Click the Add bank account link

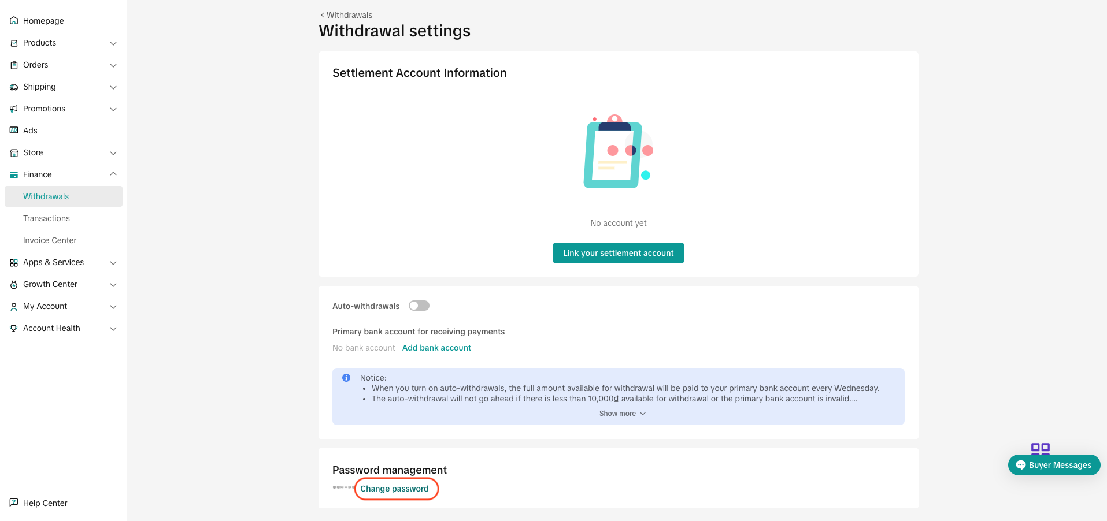436,348
